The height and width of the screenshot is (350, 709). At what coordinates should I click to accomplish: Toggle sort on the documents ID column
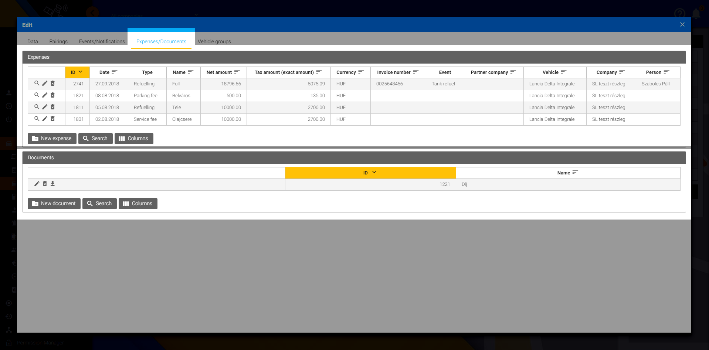coord(370,173)
